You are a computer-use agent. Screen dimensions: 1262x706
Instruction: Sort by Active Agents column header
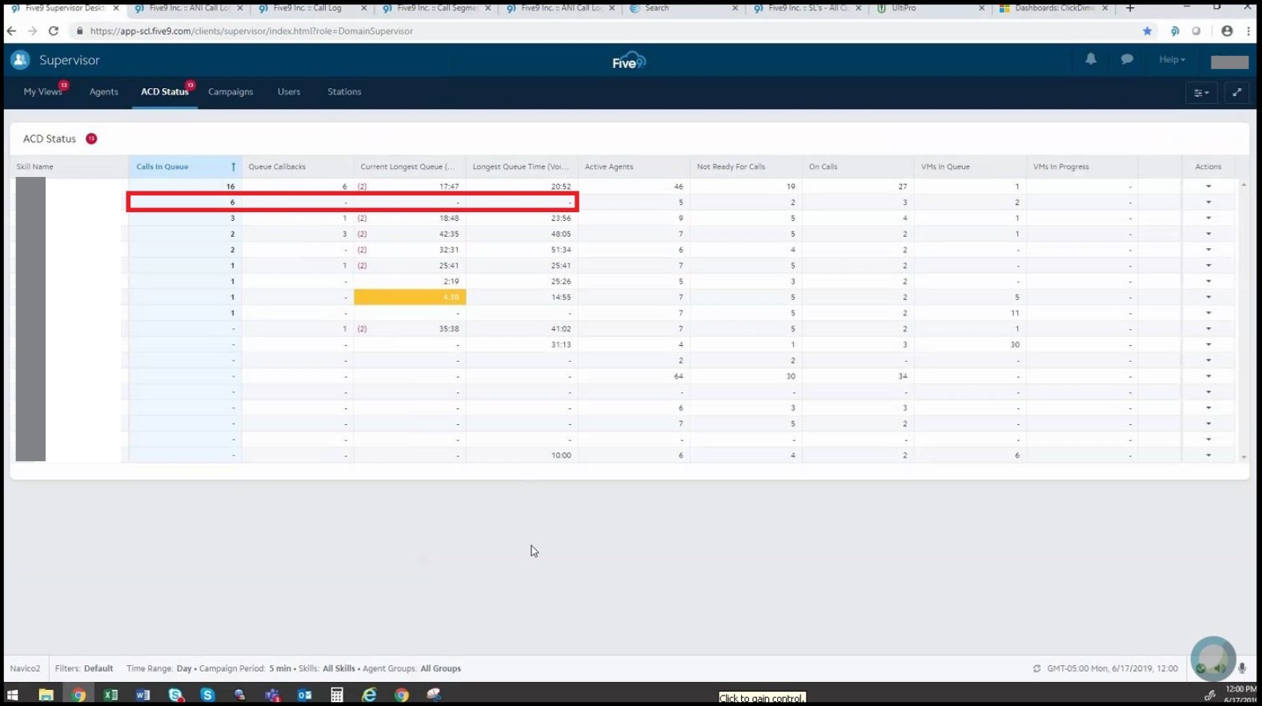633,166
